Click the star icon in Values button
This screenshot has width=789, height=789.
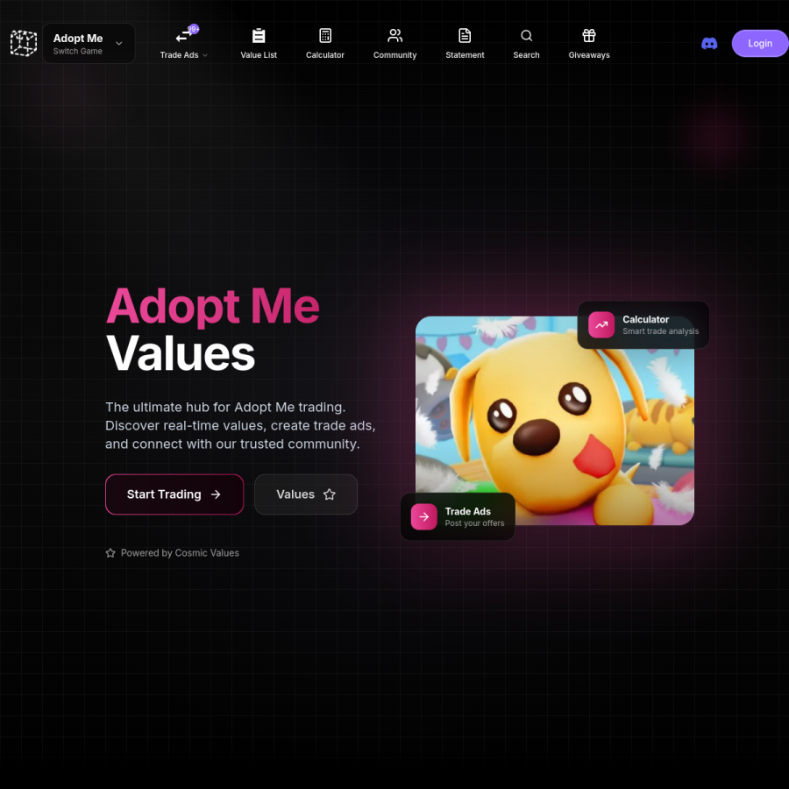(x=330, y=494)
